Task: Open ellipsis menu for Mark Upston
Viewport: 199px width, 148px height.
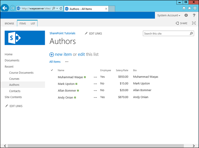Action: tap(96, 84)
